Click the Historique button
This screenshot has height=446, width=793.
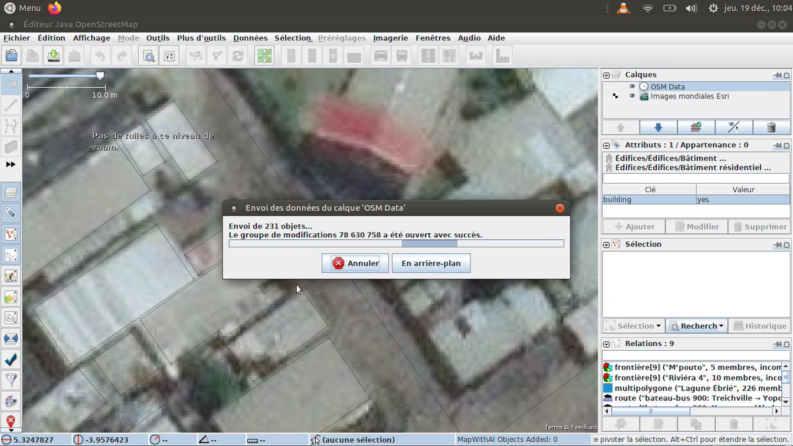(x=759, y=326)
